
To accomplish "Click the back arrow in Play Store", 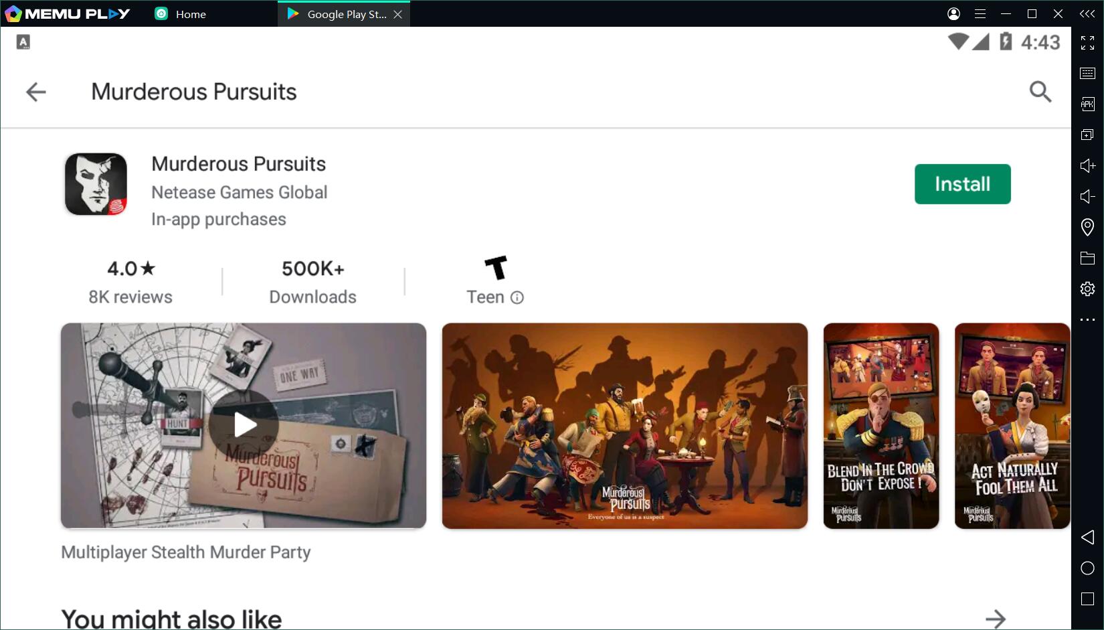I will click(x=36, y=92).
